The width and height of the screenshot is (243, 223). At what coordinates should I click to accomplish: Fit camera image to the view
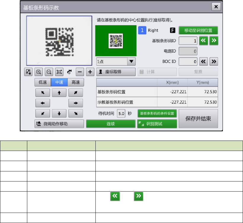pos(59,72)
